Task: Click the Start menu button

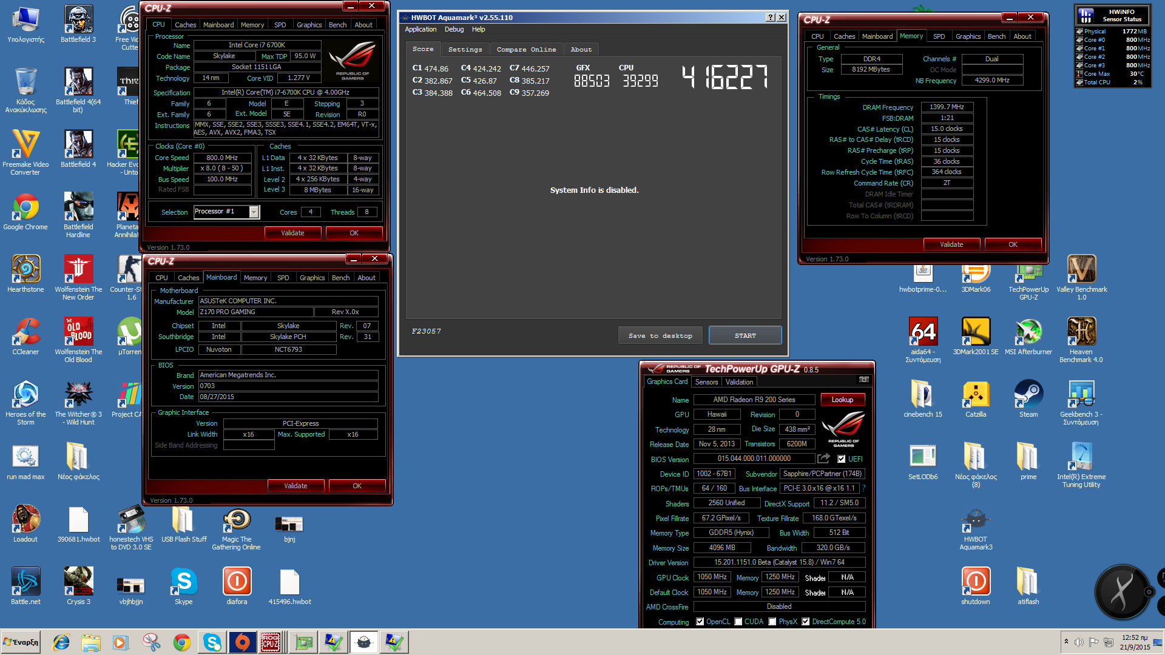Action: 21,642
